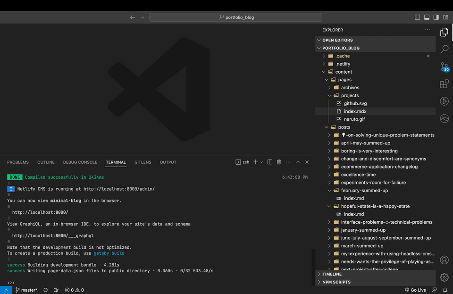Switch to the OUTLINE tab
The image size is (453, 294).
[46, 162]
